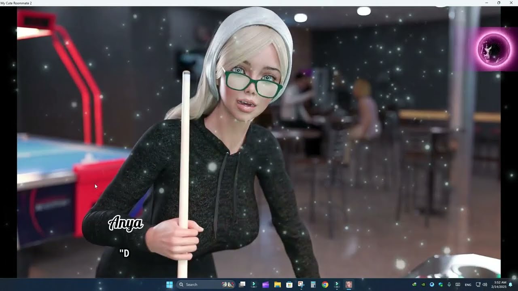
Task: Click the volume speaker tray icon
Action: (x=485, y=285)
